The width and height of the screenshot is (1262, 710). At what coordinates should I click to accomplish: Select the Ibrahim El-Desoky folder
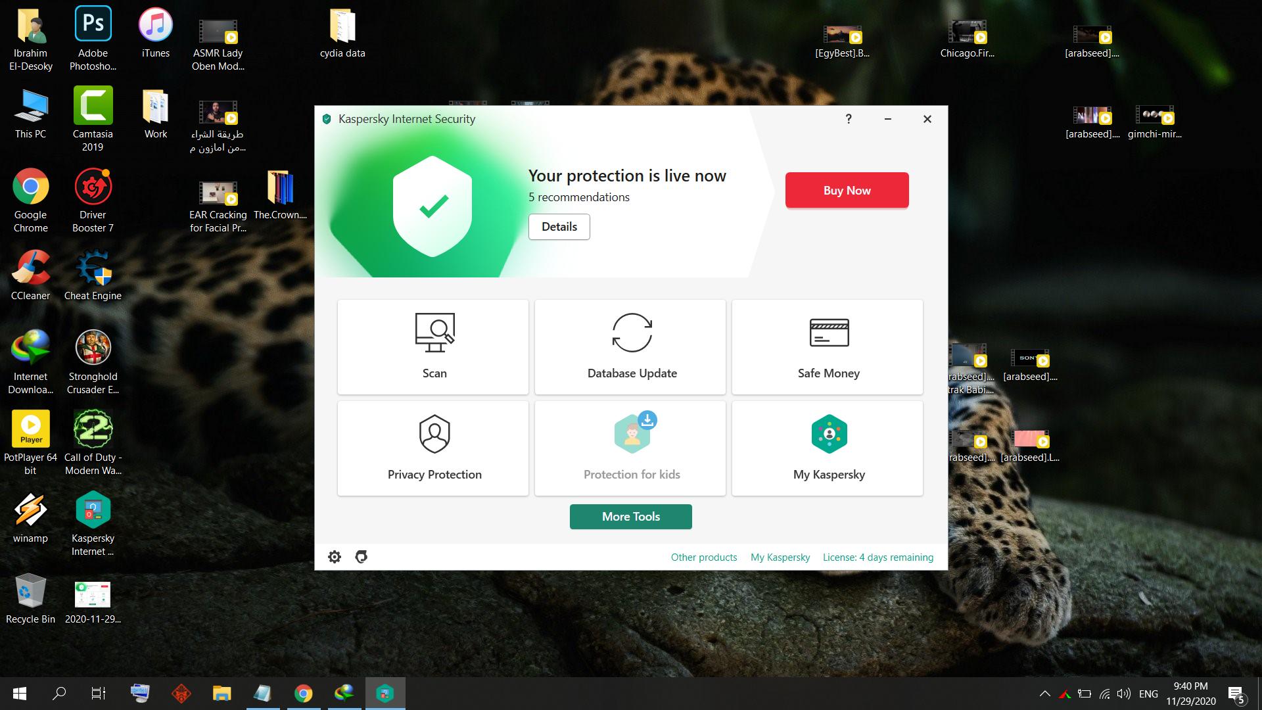(30, 39)
